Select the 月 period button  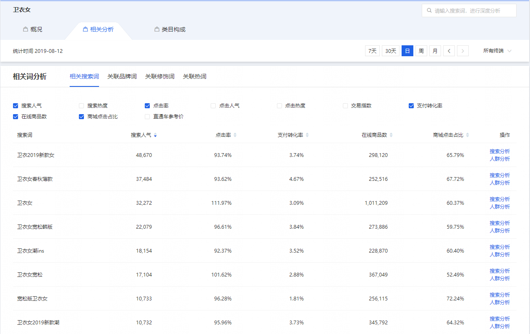[x=435, y=51]
